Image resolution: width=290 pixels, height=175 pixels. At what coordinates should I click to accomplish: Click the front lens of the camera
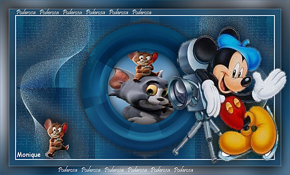coord(175,91)
